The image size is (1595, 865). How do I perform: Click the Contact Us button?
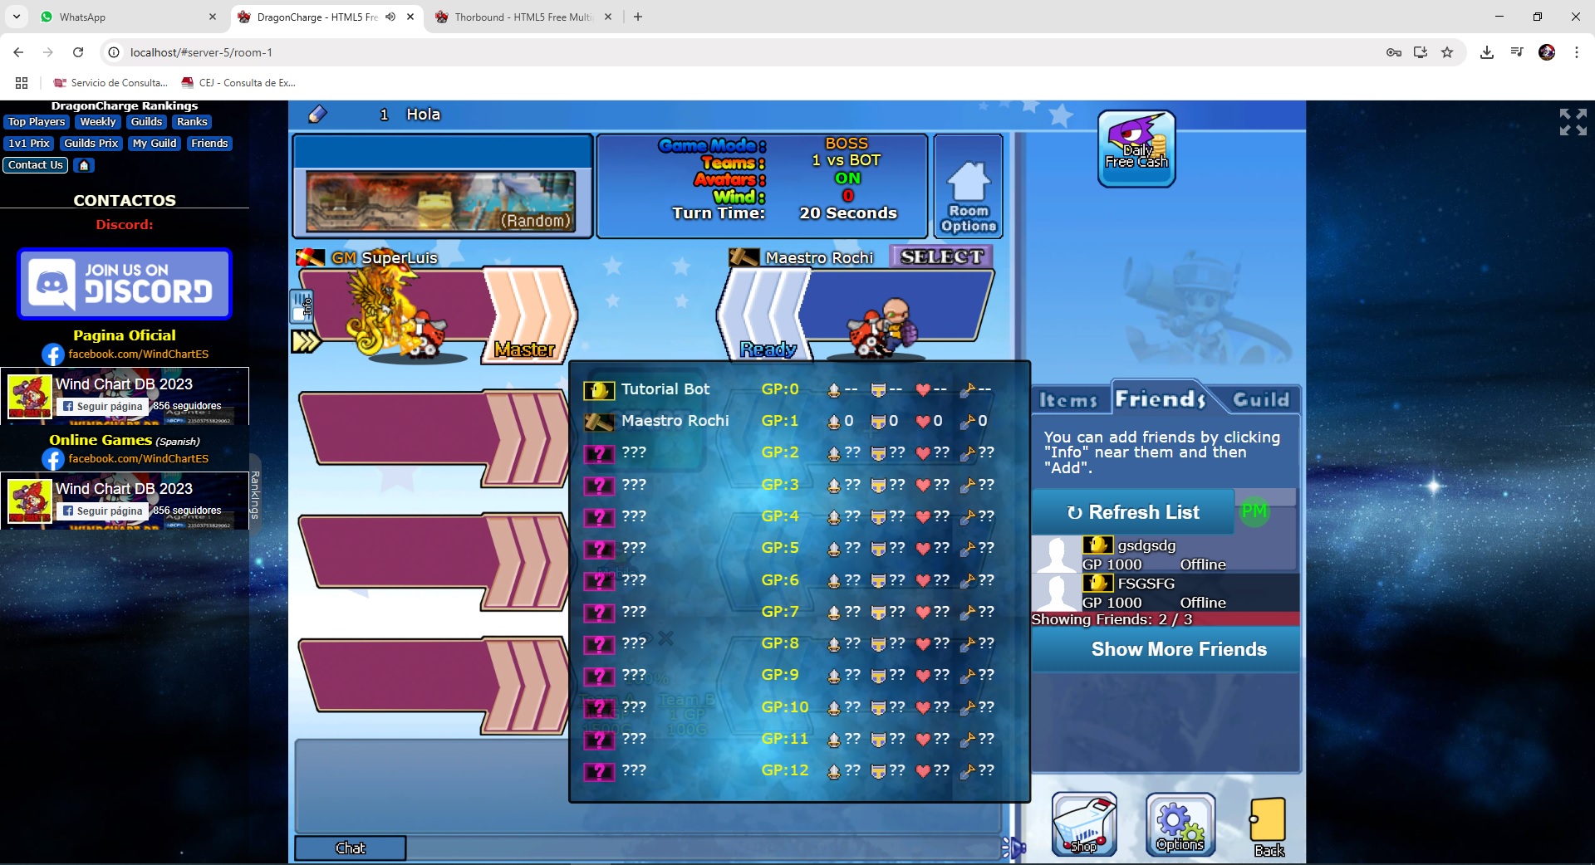pos(36,165)
